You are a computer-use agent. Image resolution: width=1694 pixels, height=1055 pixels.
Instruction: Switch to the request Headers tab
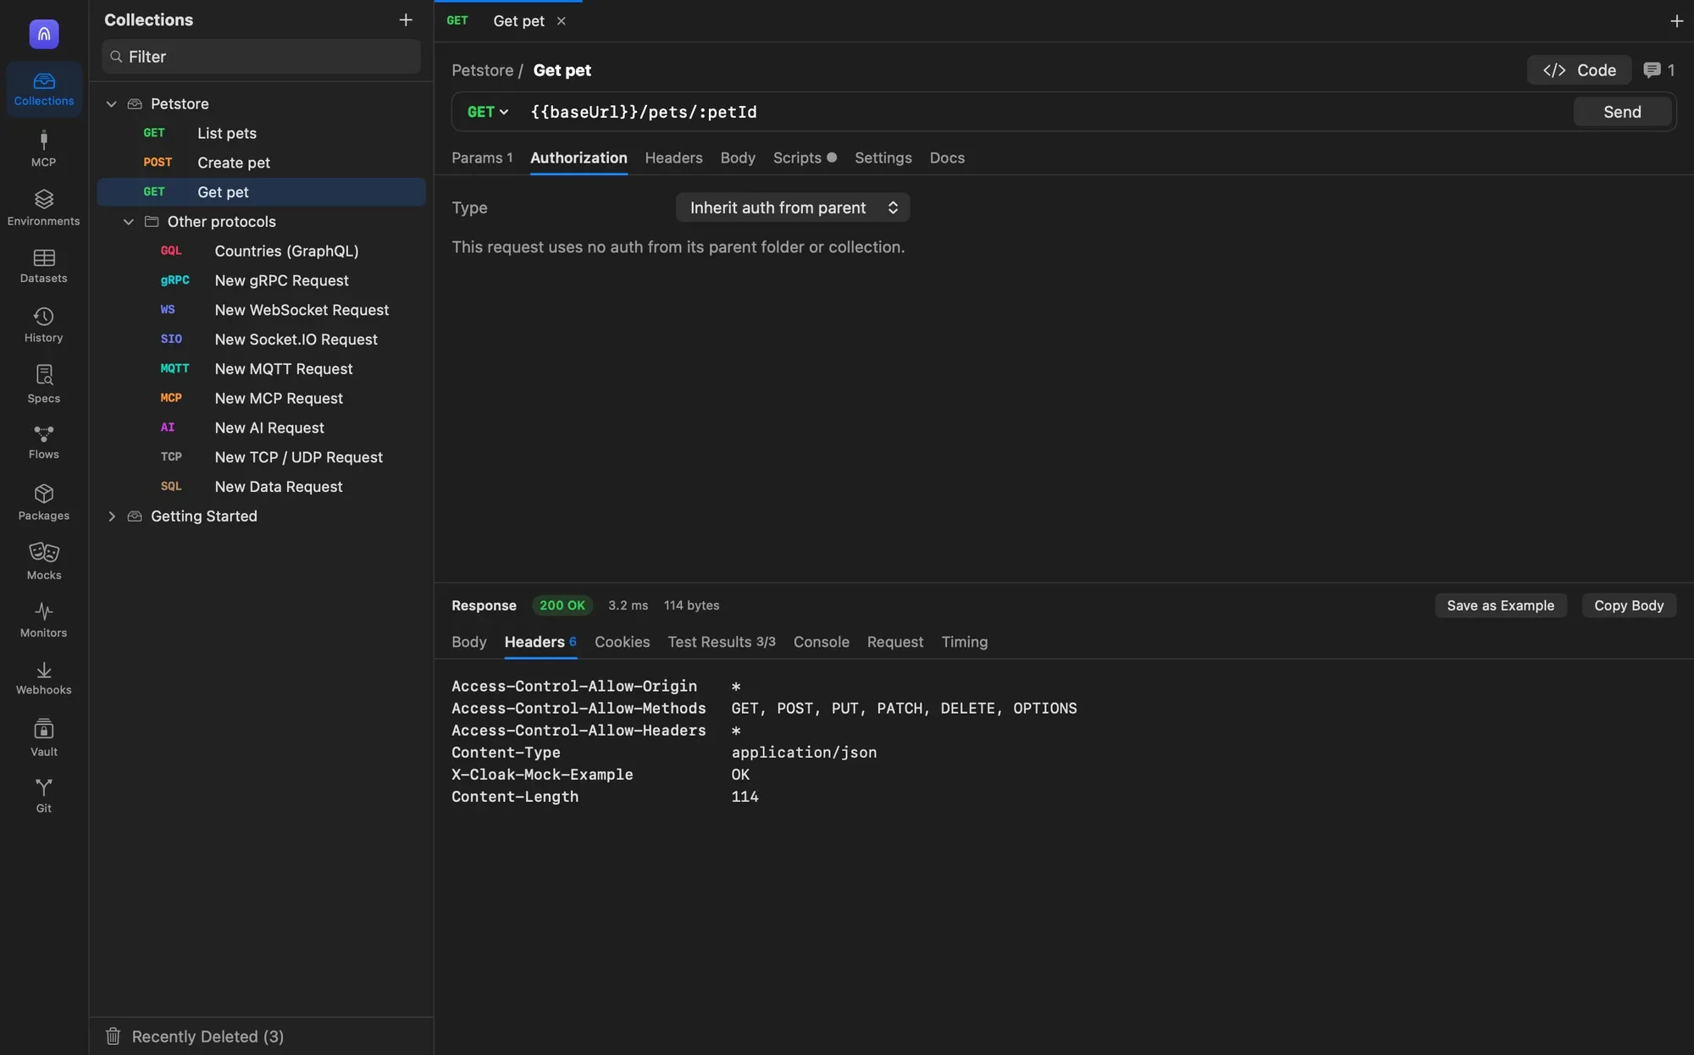pos(673,157)
